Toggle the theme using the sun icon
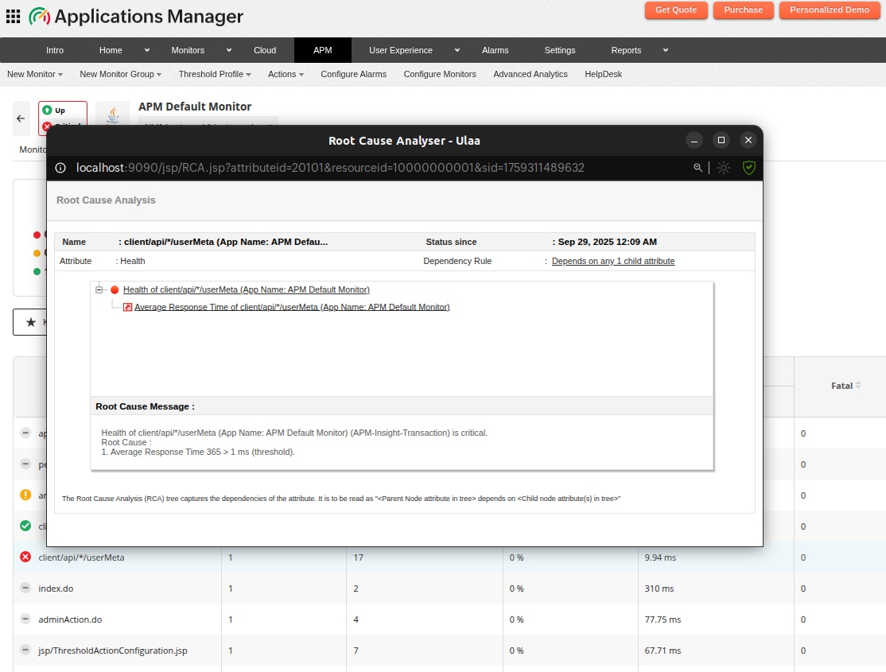Screen dimensions: 886x672 click(723, 168)
